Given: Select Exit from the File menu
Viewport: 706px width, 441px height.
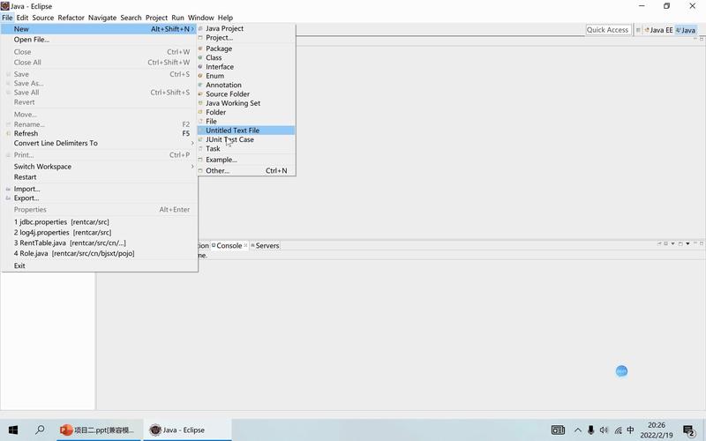Looking at the screenshot, I should pyautogui.click(x=19, y=265).
